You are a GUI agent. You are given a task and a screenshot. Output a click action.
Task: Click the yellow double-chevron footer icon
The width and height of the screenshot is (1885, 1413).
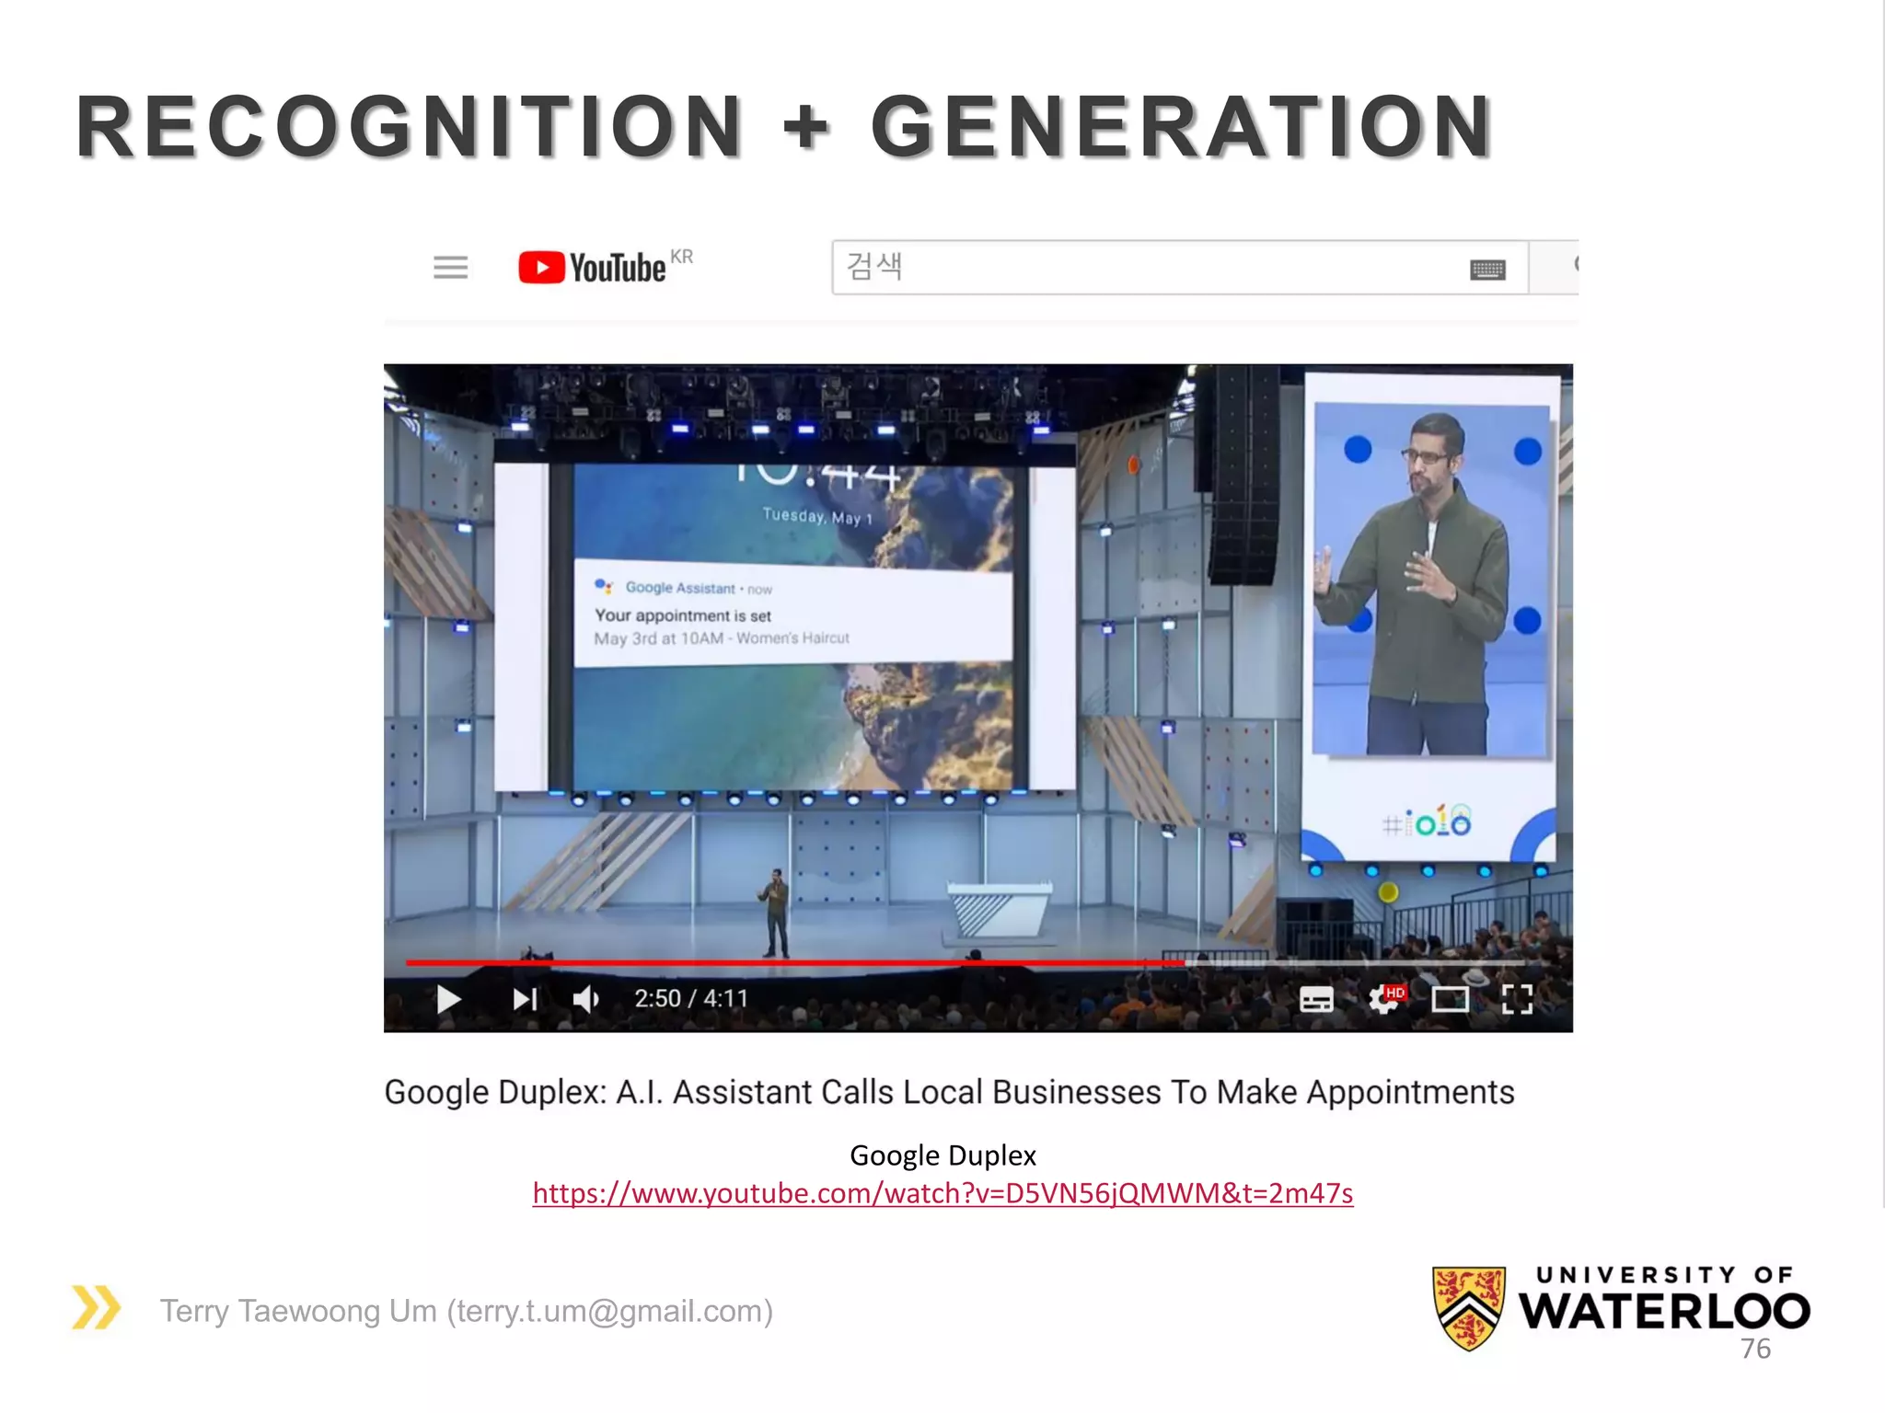coord(97,1307)
